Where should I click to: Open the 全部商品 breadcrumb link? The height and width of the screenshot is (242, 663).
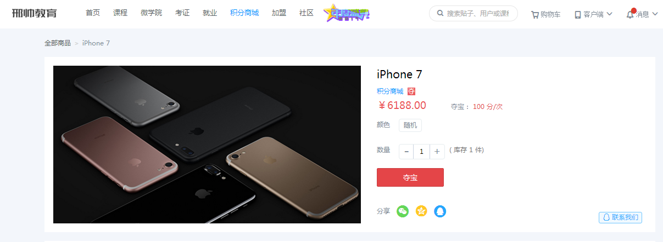coord(58,43)
